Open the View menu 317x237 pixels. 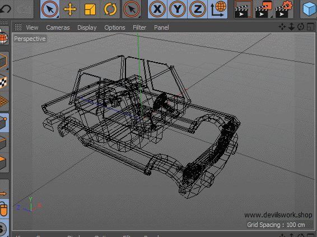32,27
